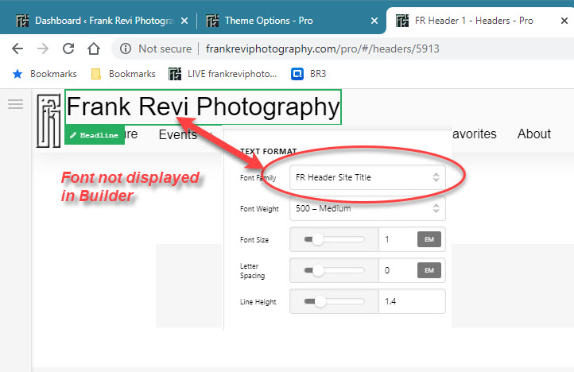View site info via the Not secure icon

click(x=126, y=48)
